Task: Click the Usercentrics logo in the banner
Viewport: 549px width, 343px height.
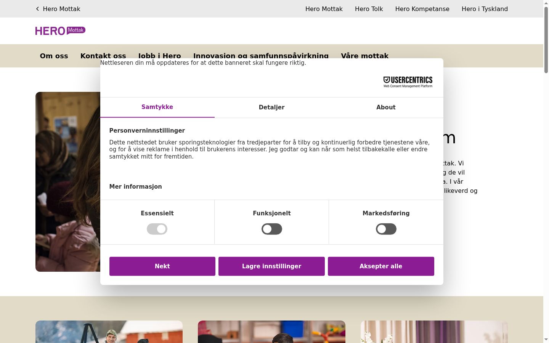Action: point(408,82)
